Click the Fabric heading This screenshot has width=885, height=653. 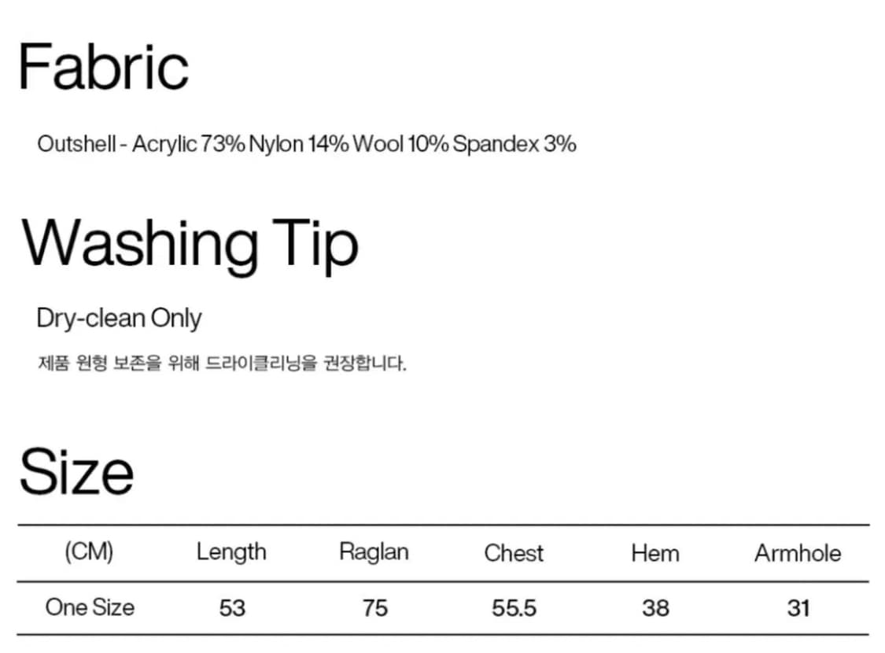pos(103,68)
